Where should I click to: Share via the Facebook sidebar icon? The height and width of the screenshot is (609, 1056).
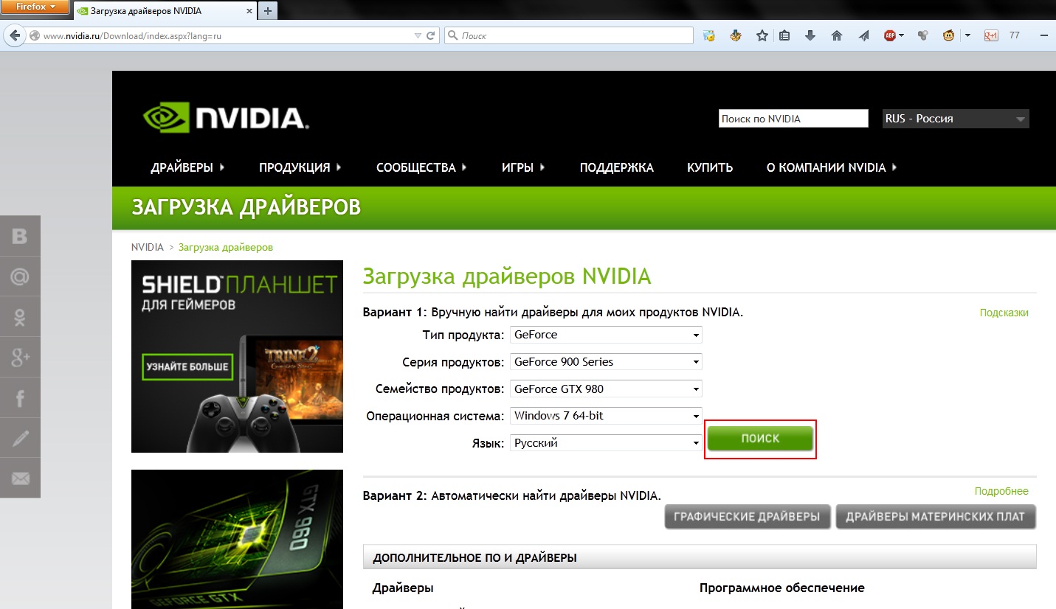[x=20, y=397]
